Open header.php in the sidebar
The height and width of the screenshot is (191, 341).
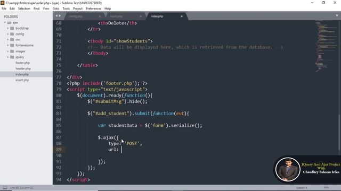pos(23,68)
